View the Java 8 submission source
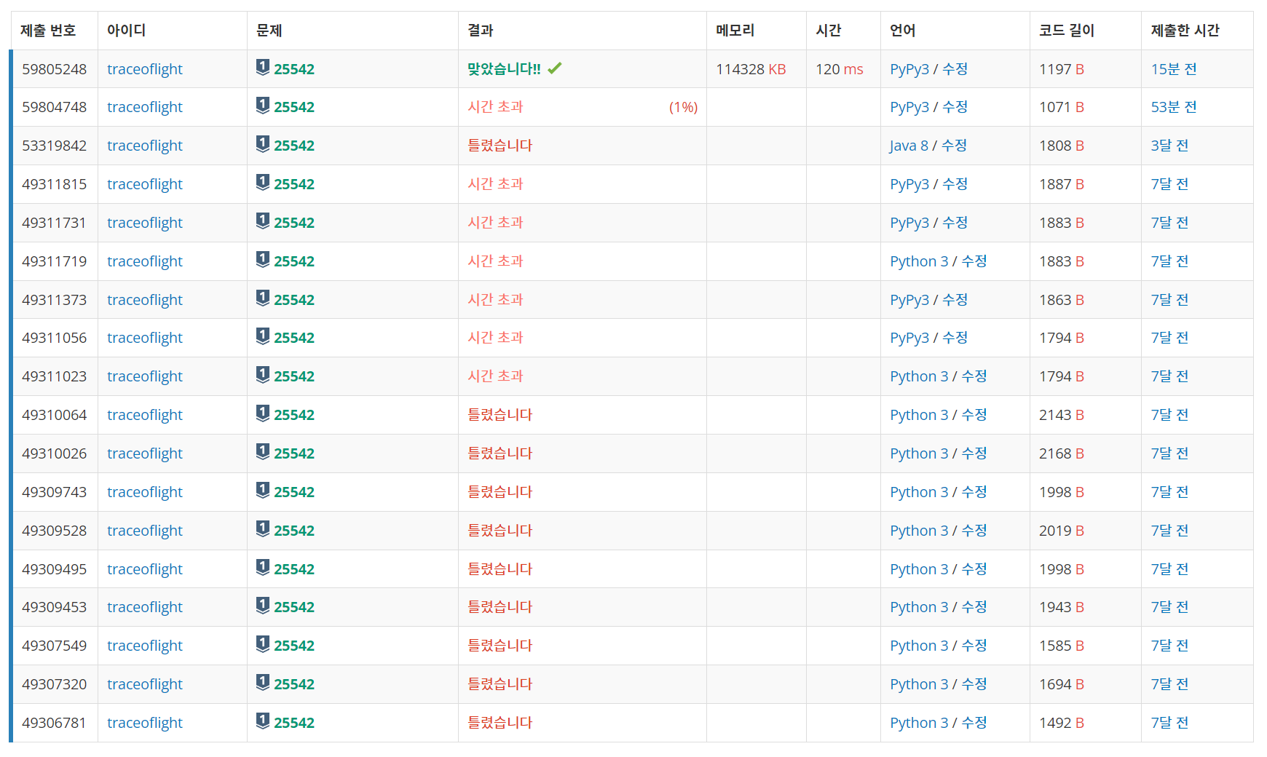This screenshot has width=1267, height=757. pyautogui.click(x=908, y=146)
